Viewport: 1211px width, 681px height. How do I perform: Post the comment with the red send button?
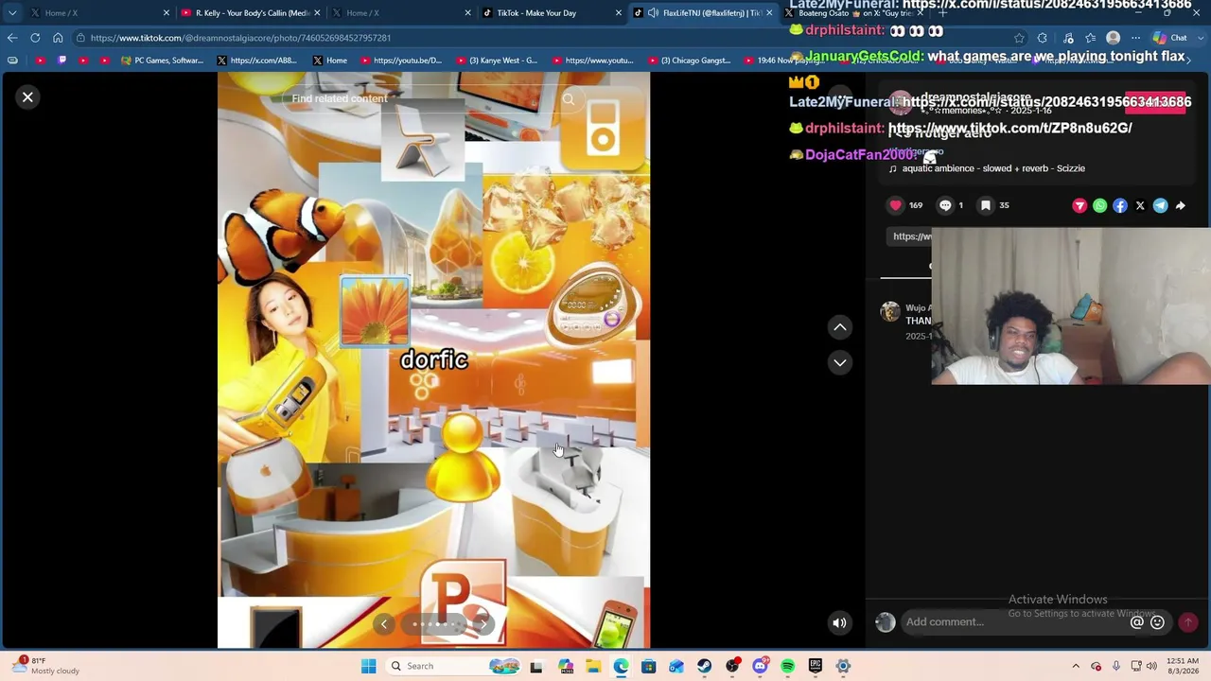(1188, 621)
